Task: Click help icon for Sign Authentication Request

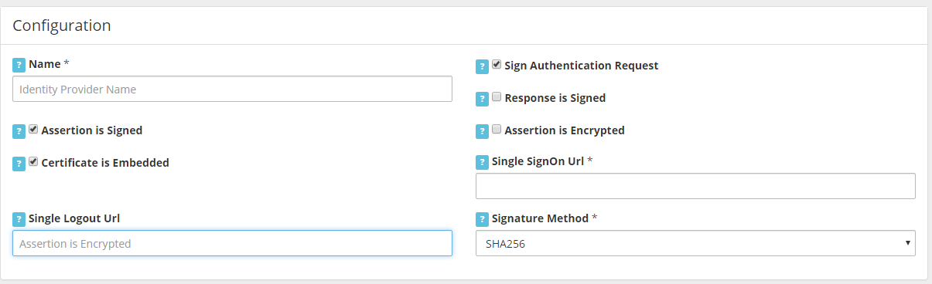Action: [482, 66]
